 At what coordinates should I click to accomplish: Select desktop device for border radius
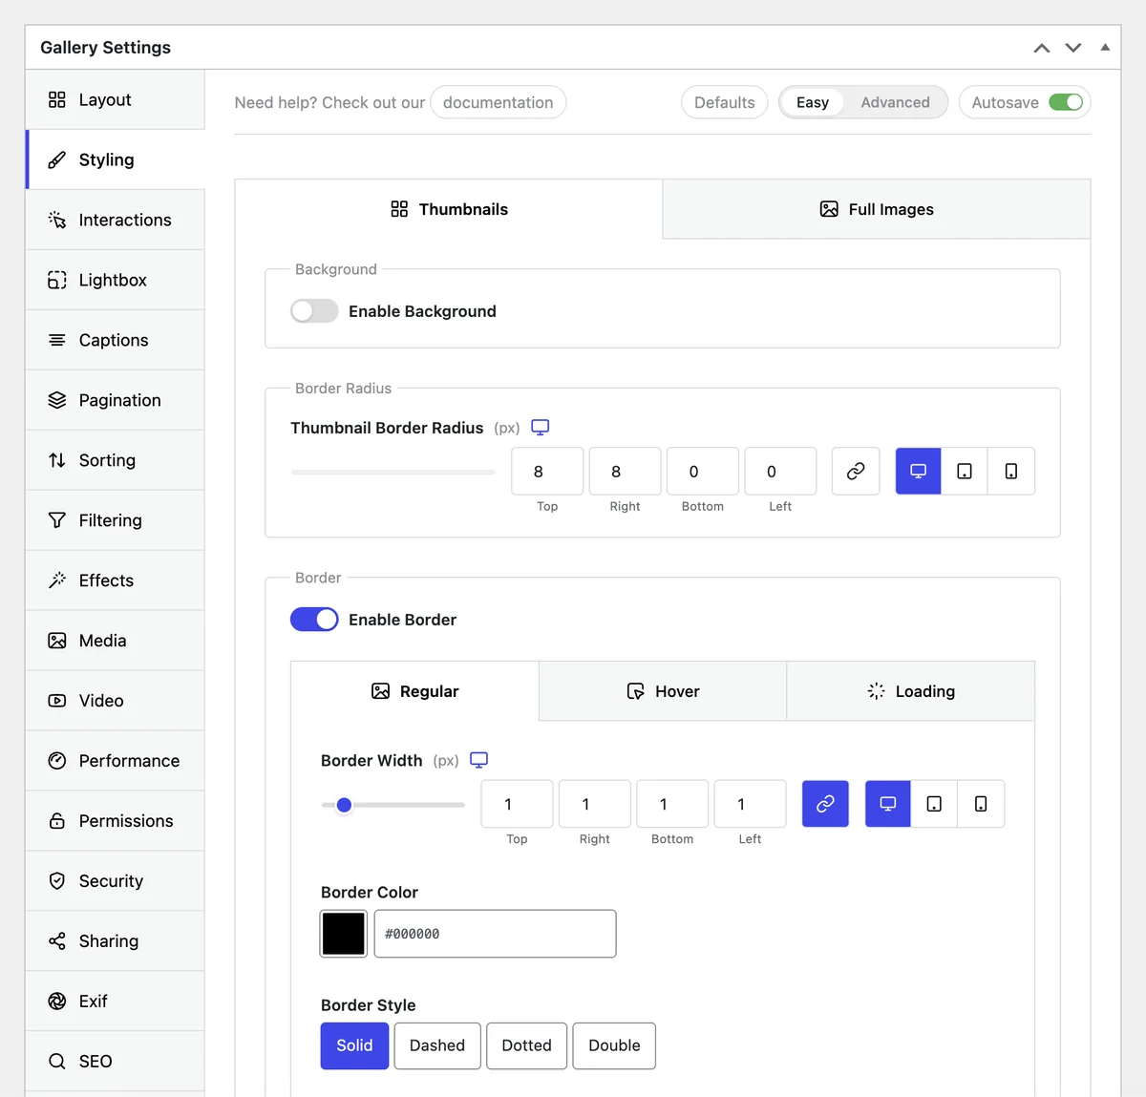coord(919,472)
